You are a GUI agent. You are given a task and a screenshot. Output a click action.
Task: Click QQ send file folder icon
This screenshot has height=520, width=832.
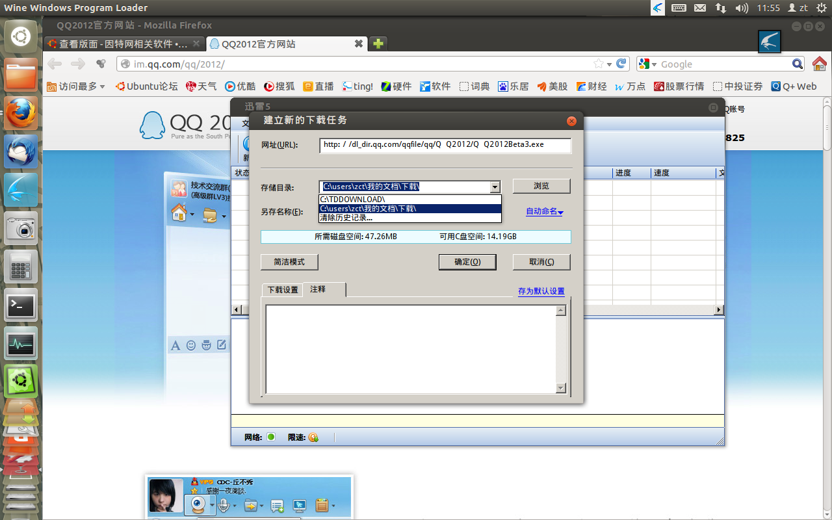point(250,505)
